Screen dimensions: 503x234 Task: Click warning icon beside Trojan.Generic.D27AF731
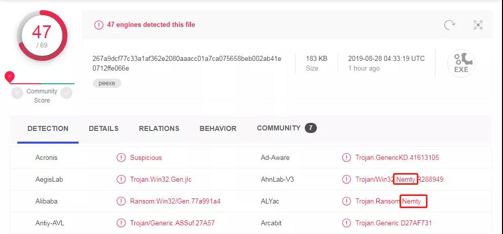pos(346,223)
